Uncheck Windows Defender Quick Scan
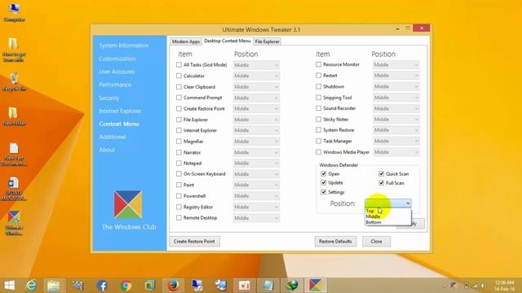This screenshot has height=293, width=522. [382, 173]
